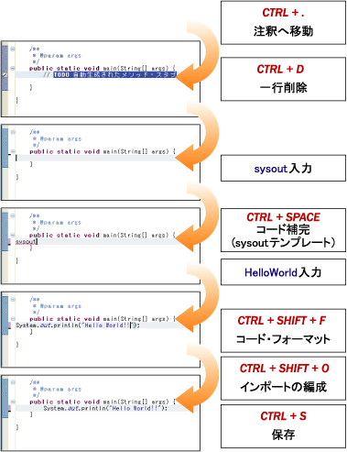Click the "CTRL + ." shortcut label

[x=283, y=13]
